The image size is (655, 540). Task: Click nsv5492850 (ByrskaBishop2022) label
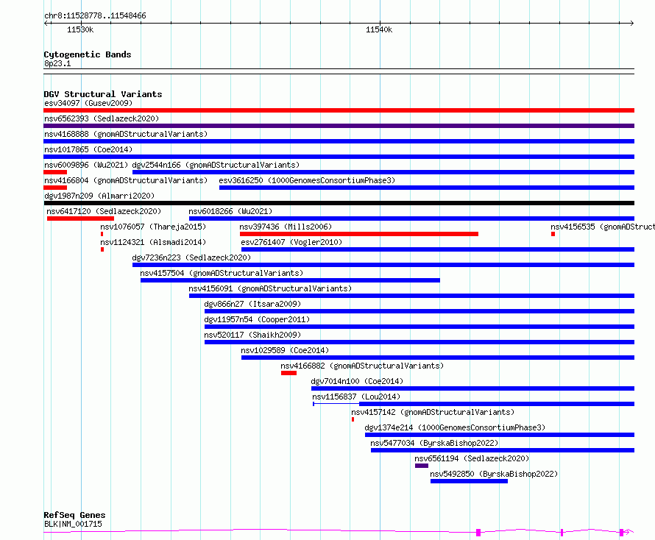tap(494, 474)
